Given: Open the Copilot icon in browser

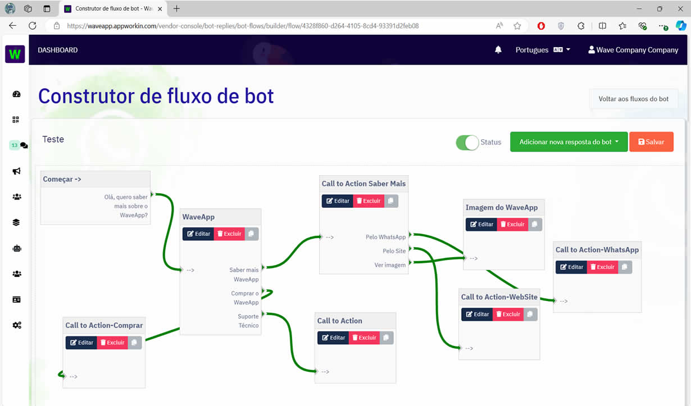Looking at the screenshot, I should click(681, 26).
